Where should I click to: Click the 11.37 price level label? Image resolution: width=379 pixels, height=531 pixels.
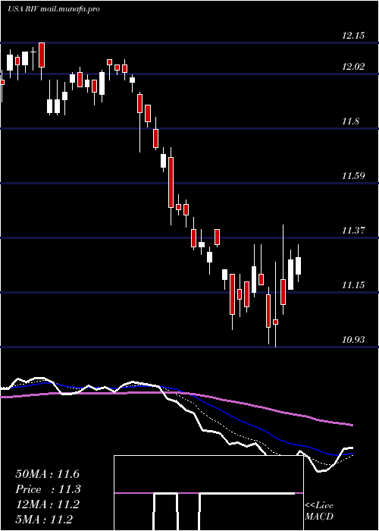353,231
